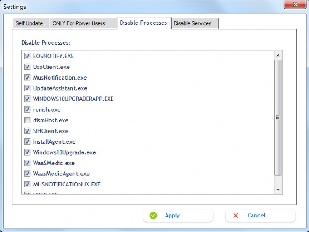
Task: Toggle the remsh.exe checkbox
Action: [27, 110]
